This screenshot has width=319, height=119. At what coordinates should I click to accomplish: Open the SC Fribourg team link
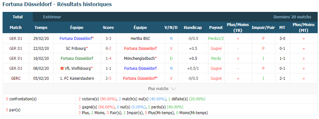coord(76,49)
